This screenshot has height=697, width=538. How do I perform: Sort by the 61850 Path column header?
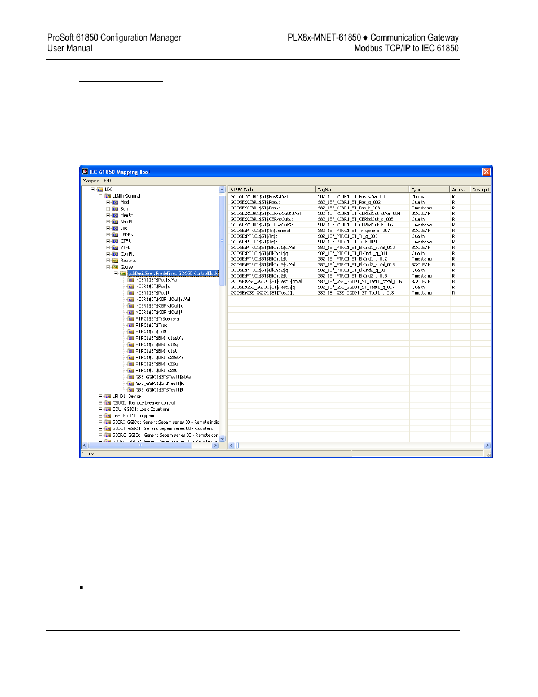pyautogui.click(x=272, y=190)
